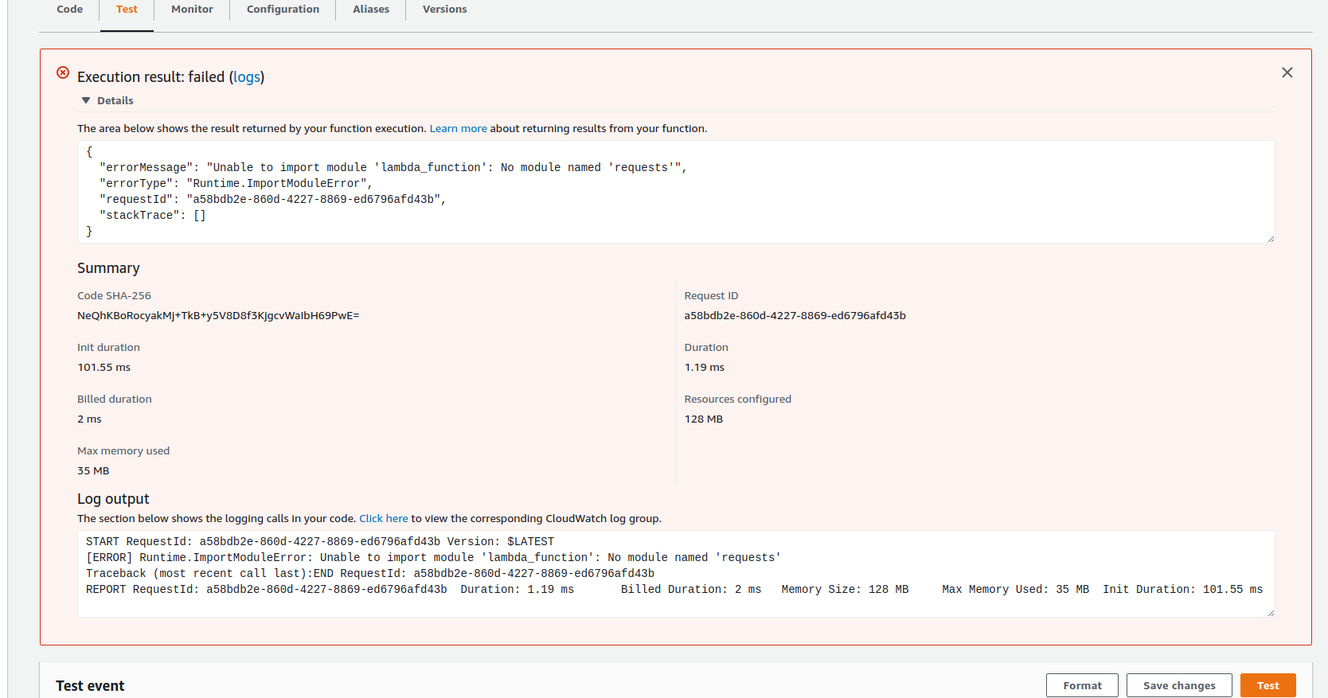View the Versions tab

click(444, 10)
